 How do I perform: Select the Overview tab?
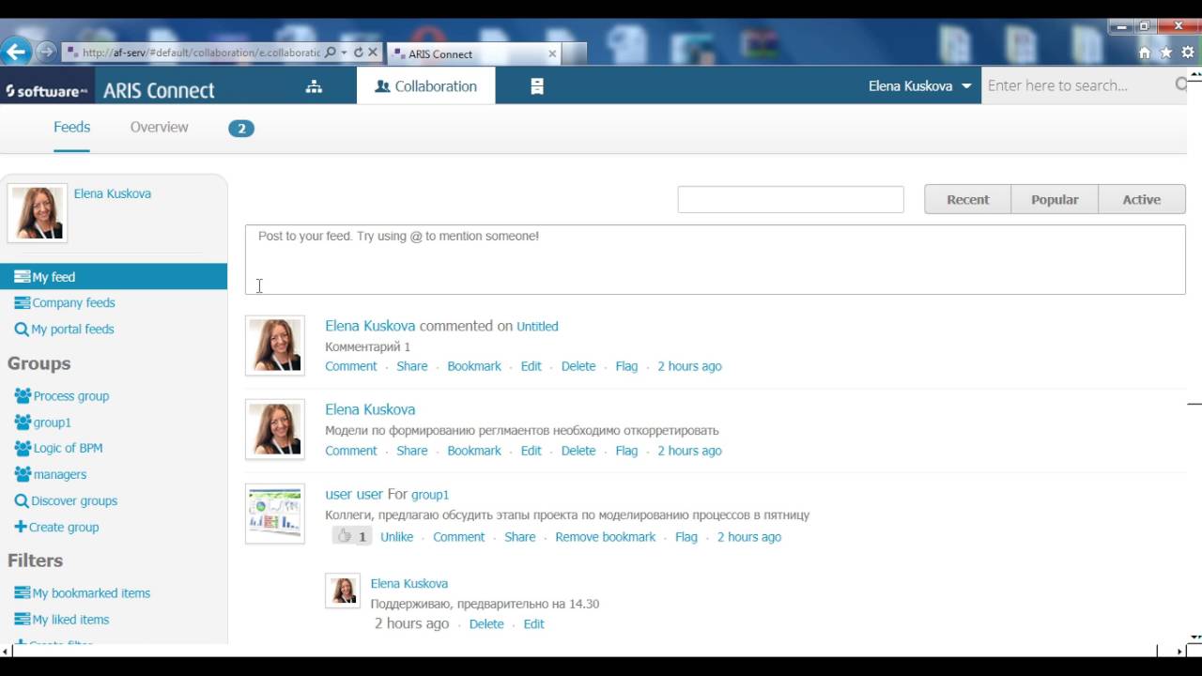point(159,127)
